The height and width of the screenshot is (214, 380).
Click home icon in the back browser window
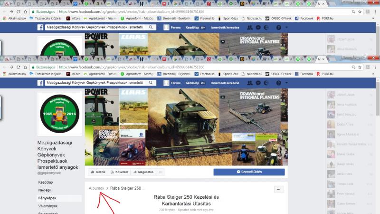25,11
